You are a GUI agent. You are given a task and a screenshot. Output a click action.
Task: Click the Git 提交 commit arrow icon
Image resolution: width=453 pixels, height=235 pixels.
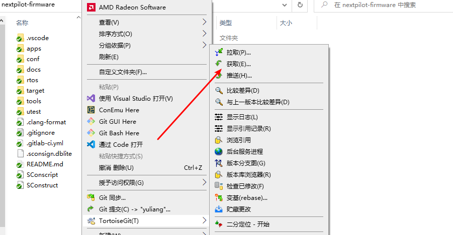click(90, 209)
